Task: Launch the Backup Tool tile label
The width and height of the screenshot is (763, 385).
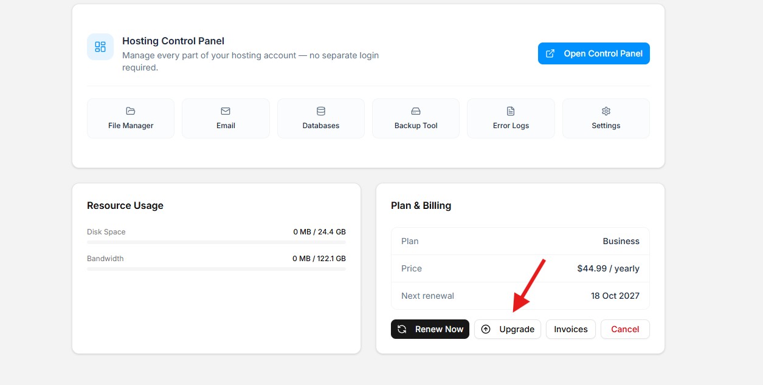Action: pyautogui.click(x=416, y=126)
